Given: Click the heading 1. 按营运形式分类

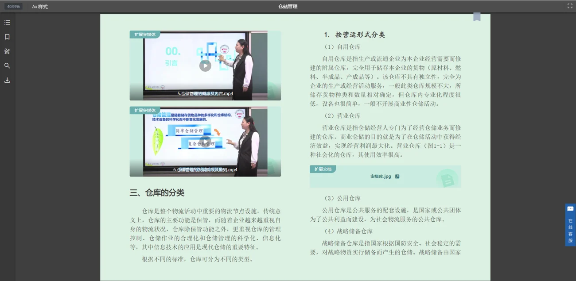Looking at the screenshot, I should [354, 35].
